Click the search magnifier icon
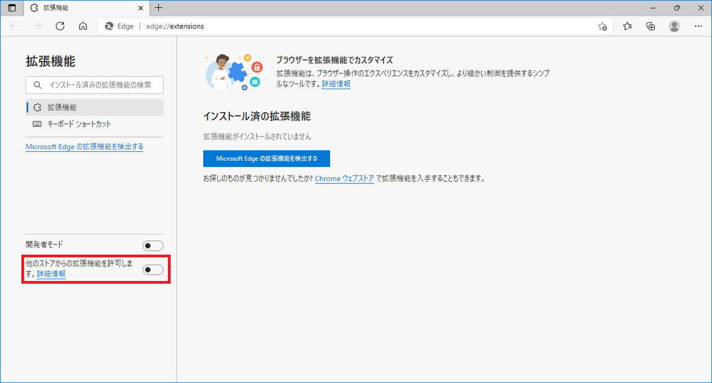 pos(38,85)
